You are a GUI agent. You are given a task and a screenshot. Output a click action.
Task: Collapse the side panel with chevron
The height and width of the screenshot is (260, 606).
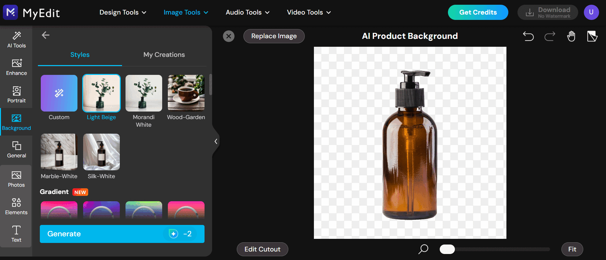point(216,141)
